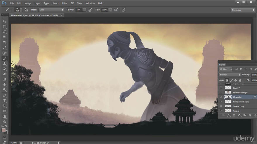Open the File menu
The image size is (257, 144).
click(x=12, y=3)
